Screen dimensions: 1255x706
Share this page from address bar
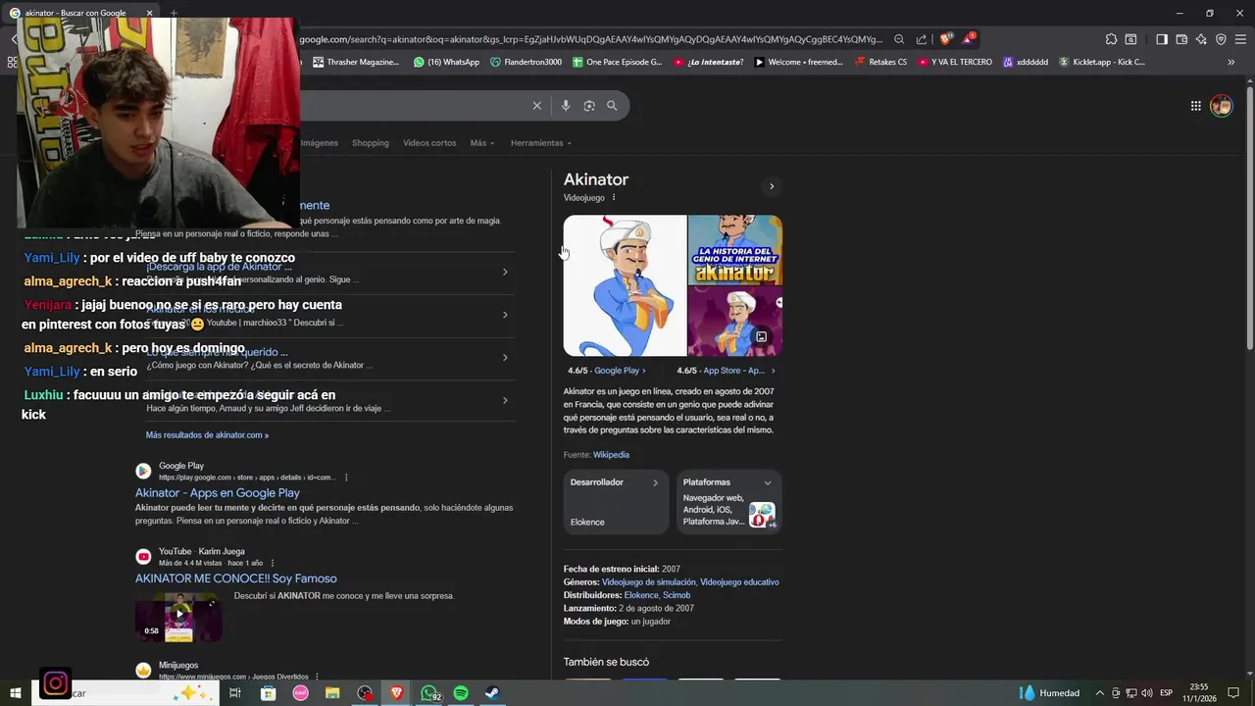[x=922, y=39]
